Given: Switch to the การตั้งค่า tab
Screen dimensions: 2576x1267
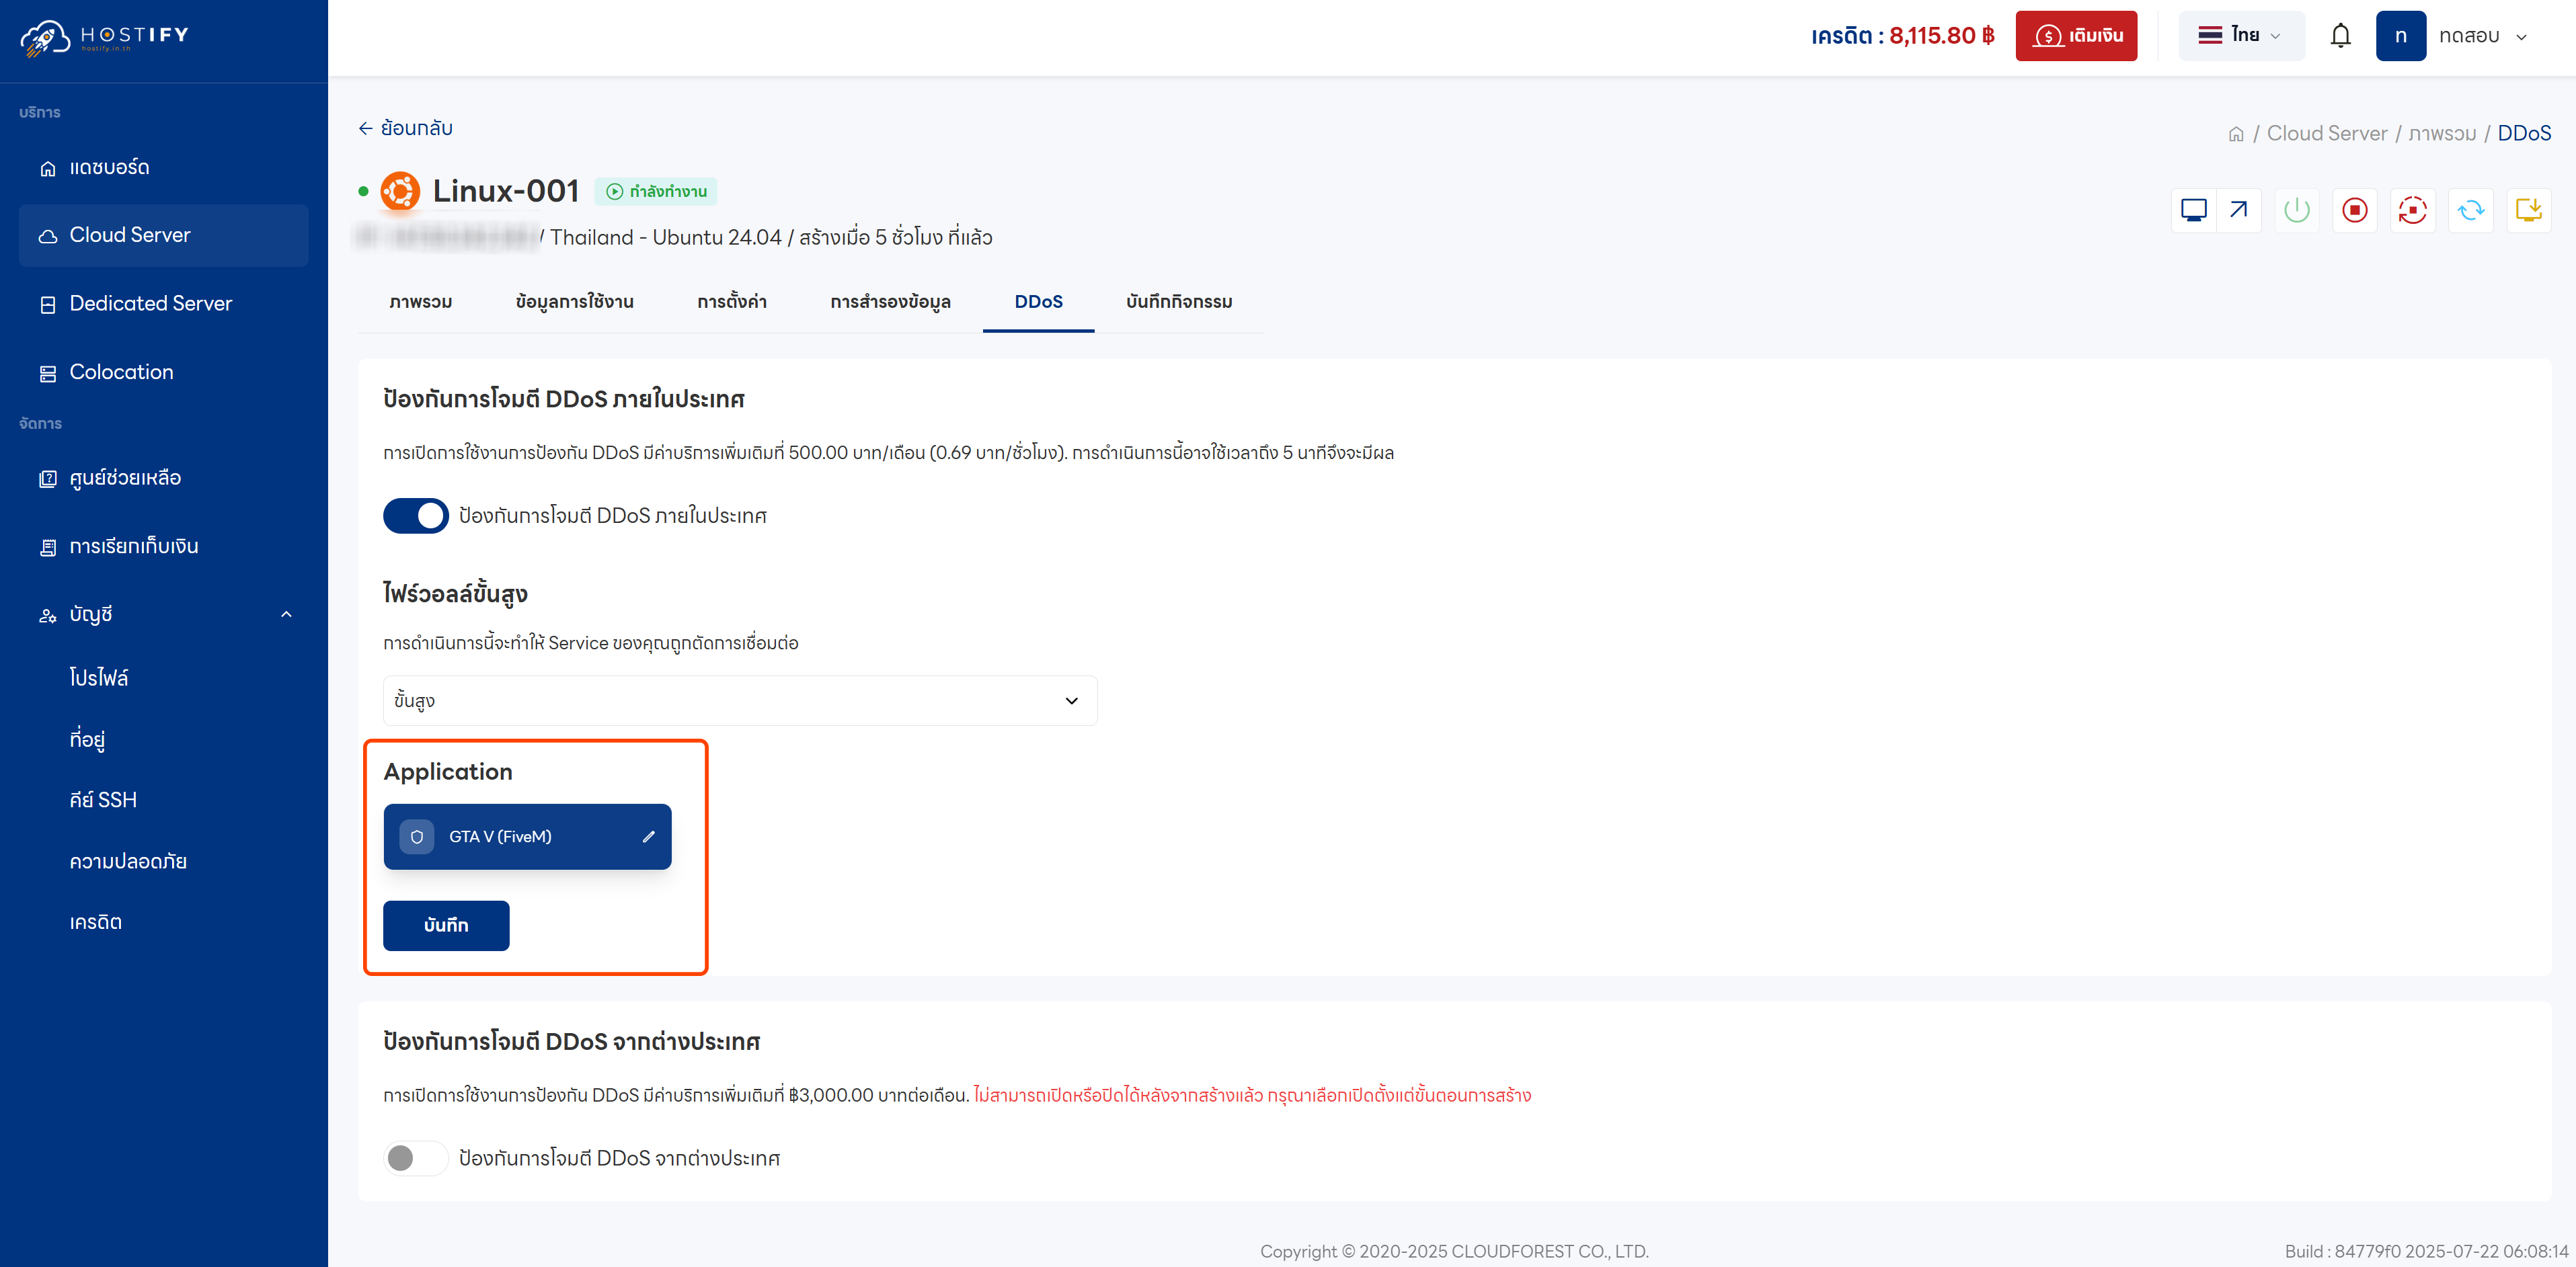Looking at the screenshot, I should (x=732, y=301).
